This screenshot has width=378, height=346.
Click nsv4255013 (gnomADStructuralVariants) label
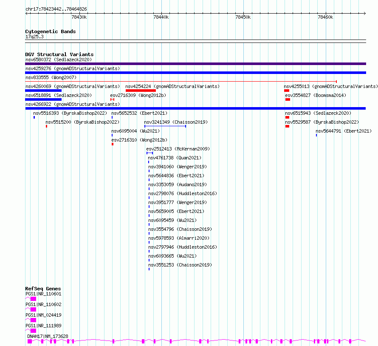[x=331, y=86]
